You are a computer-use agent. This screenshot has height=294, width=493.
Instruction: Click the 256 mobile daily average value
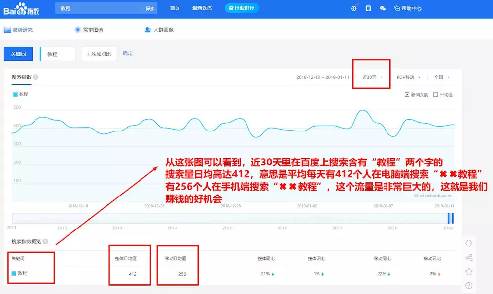click(182, 274)
